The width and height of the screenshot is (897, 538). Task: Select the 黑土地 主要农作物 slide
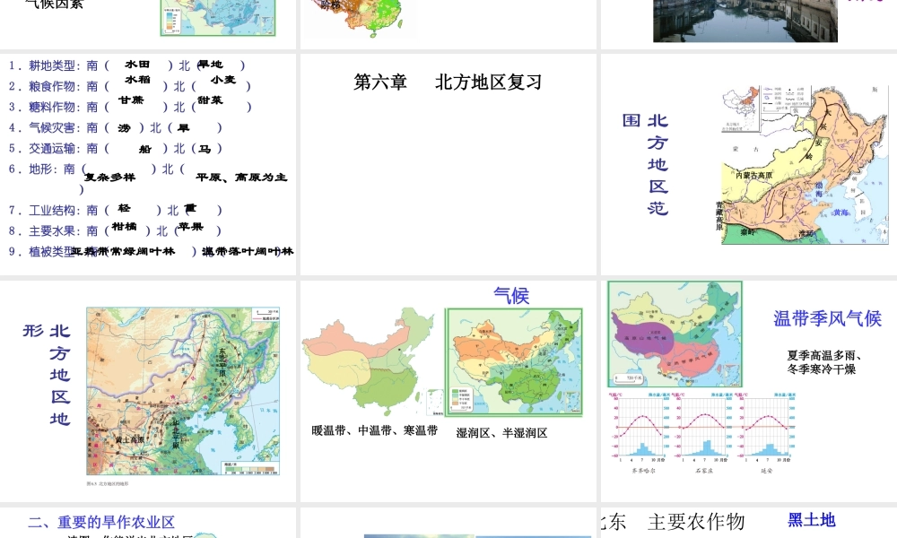coord(749,523)
